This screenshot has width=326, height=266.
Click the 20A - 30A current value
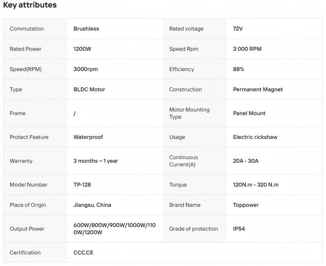pos(246,161)
